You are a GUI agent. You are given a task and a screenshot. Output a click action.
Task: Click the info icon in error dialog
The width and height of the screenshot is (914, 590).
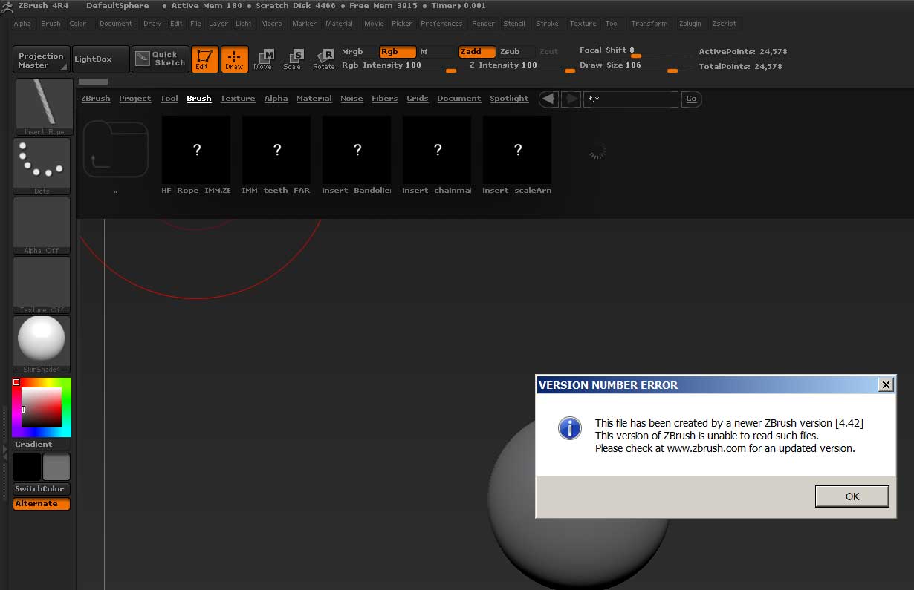coord(570,427)
